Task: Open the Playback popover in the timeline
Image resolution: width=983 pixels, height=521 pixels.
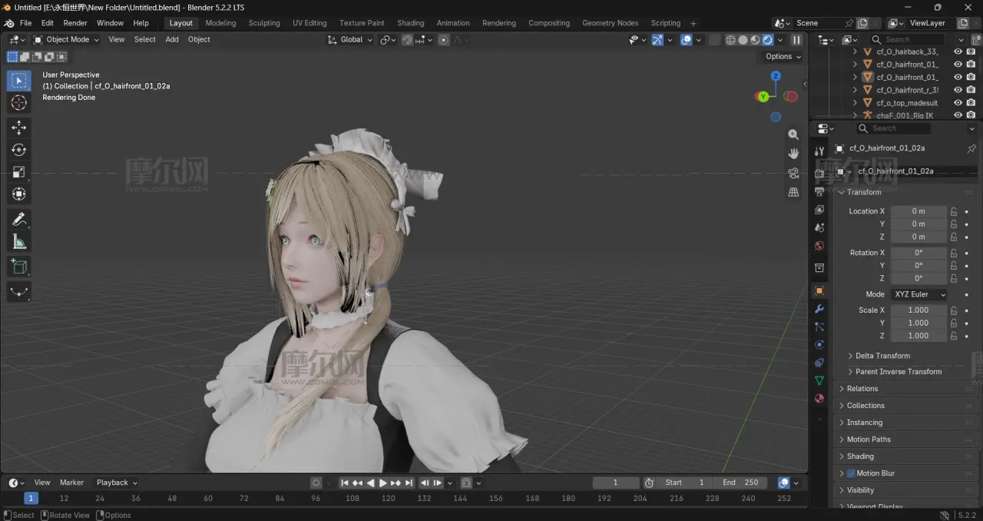Action: [x=117, y=483]
